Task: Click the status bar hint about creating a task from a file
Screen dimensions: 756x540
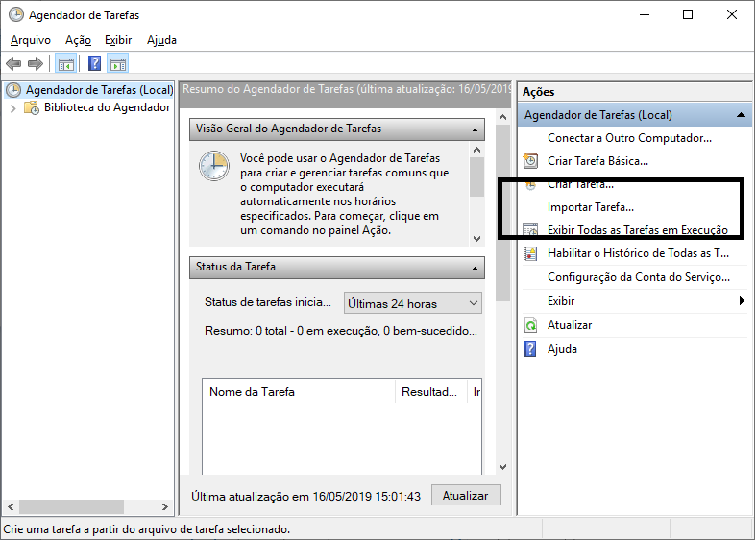Action: [147, 529]
